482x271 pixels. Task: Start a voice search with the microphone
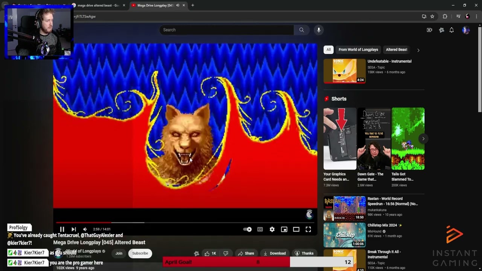(x=319, y=30)
